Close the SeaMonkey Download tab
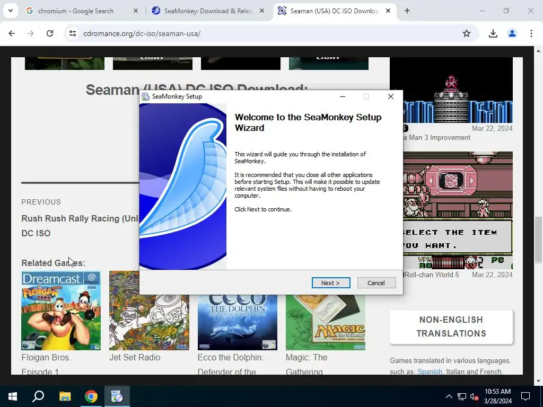 point(262,11)
